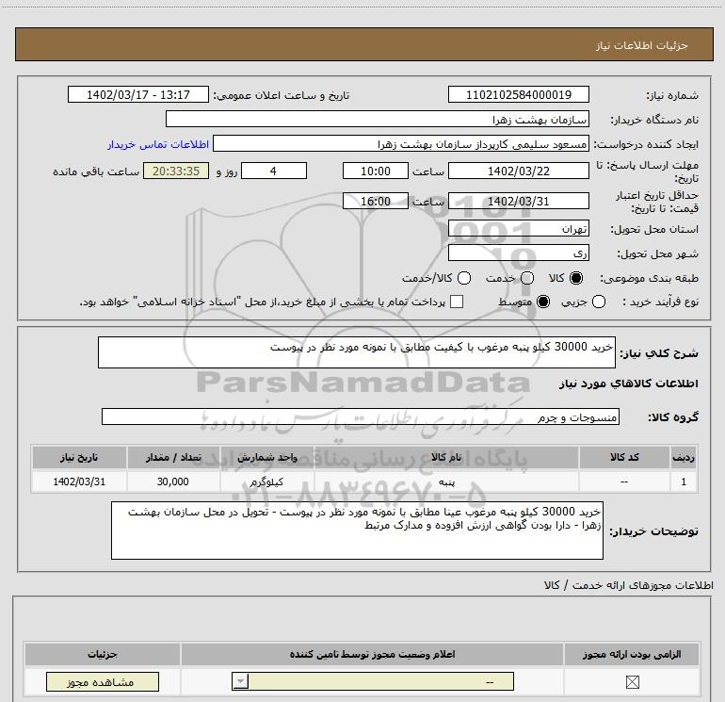Click the request creator name field
The image size is (725, 702).
coord(401,143)
